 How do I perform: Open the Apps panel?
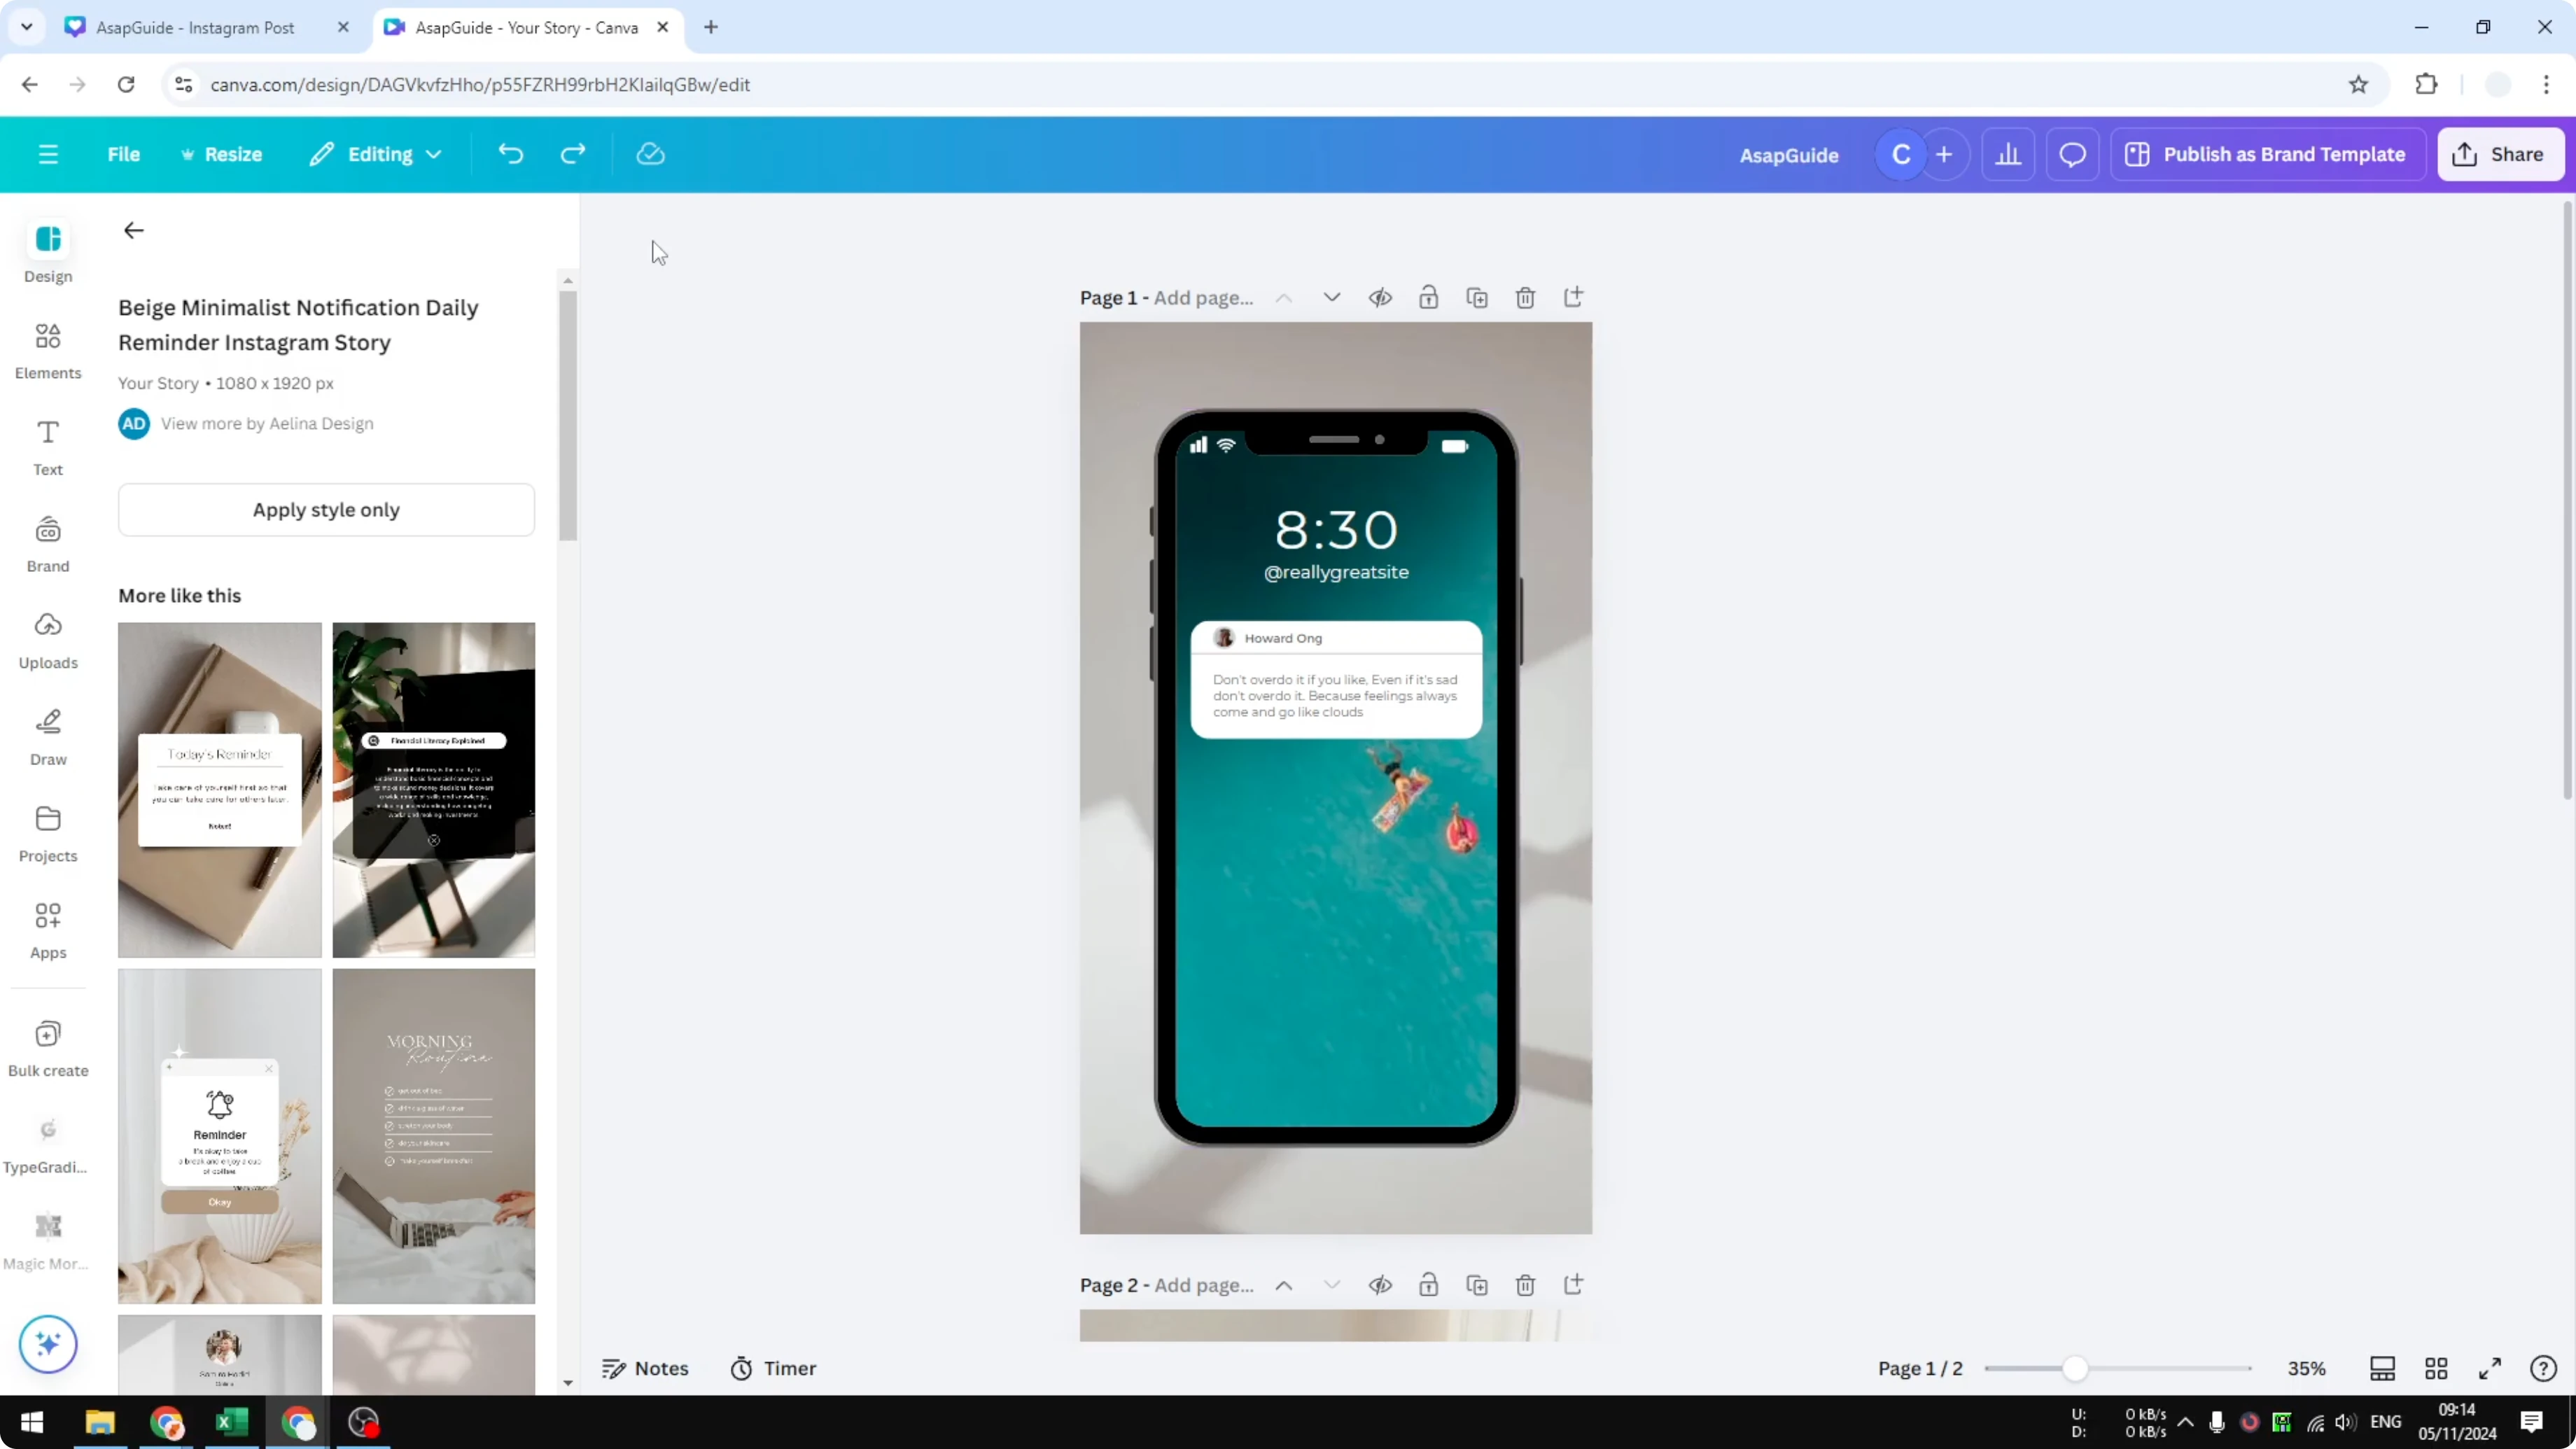coord(48,930)
